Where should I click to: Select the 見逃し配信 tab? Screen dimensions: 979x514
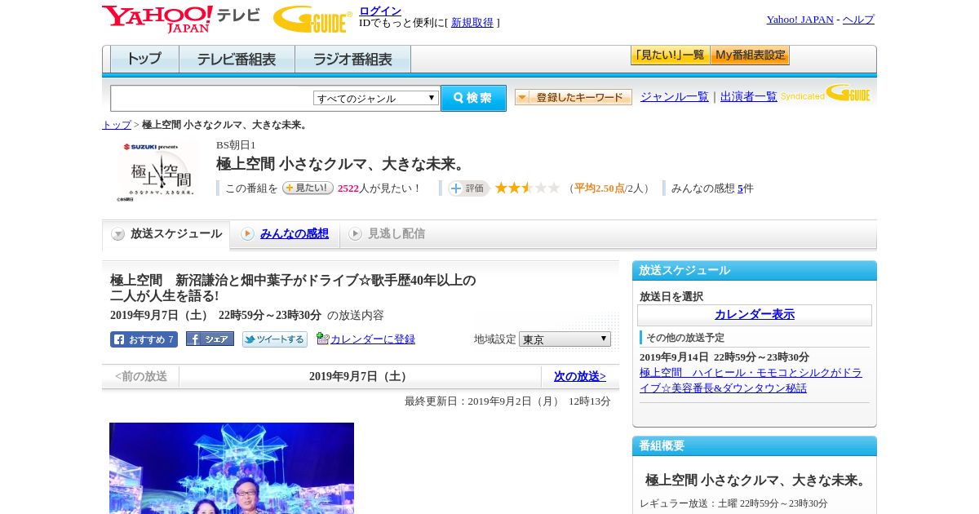(x=396, y=234)
